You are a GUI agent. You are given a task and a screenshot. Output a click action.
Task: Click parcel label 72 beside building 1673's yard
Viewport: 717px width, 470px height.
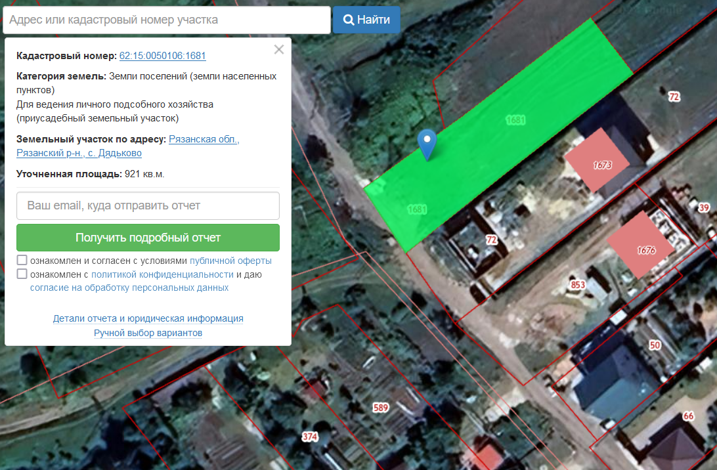coord(492,240)
